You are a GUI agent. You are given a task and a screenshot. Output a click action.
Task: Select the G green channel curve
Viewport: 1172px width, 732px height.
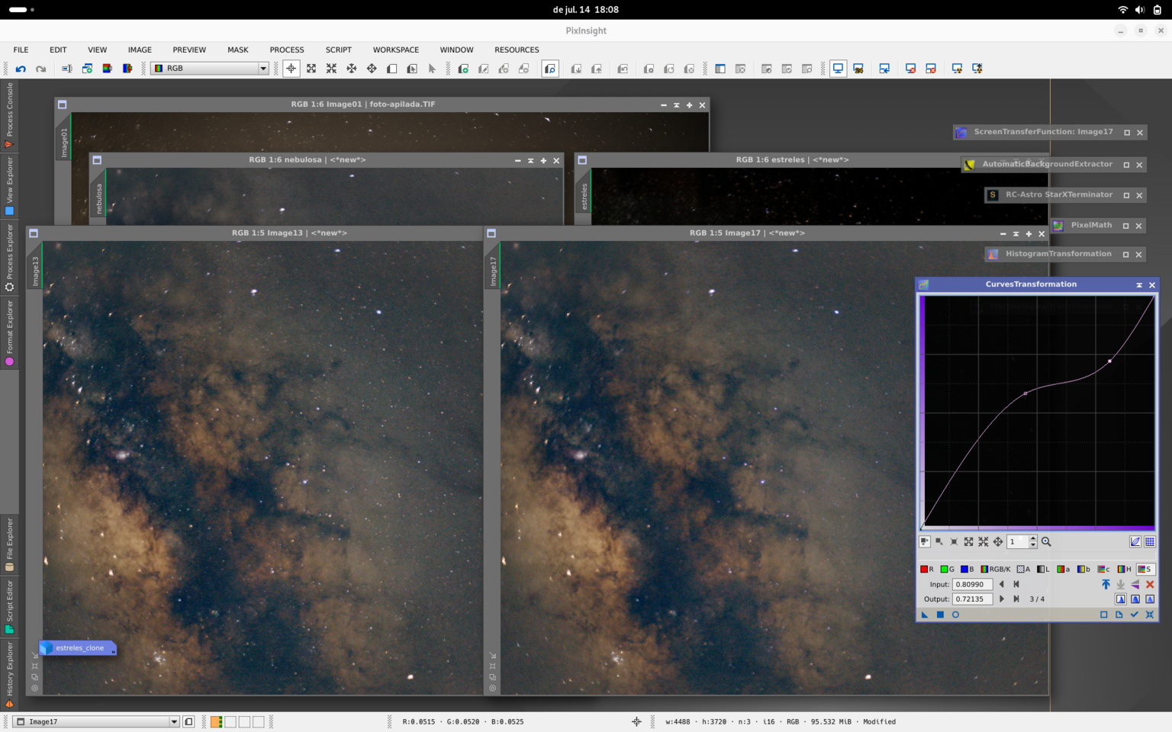tap(948, 569)
